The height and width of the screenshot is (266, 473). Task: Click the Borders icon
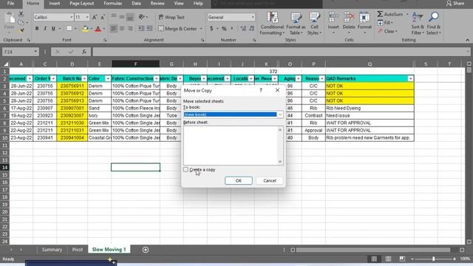(69, 29)
